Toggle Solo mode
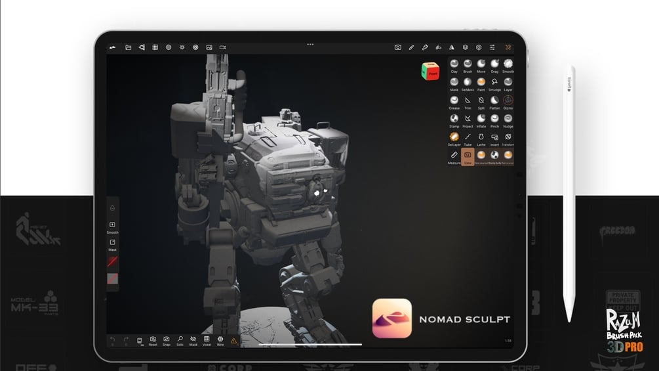This screenshot has width=659, height=371. [180, 341]
